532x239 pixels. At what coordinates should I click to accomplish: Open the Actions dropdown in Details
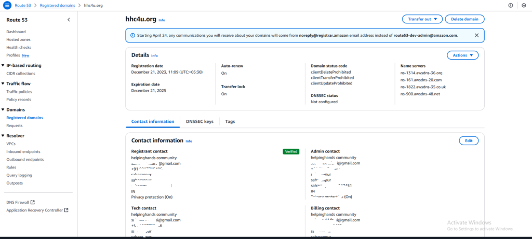click(462, 55)
